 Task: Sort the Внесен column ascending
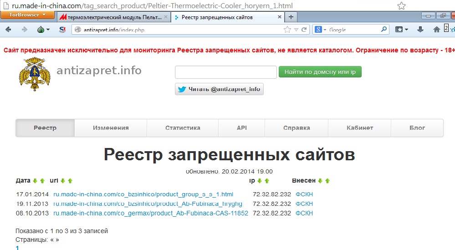point(327,181)
